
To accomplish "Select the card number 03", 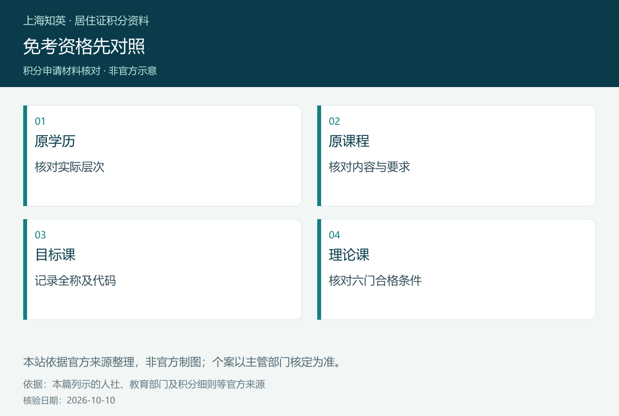I will pos(40,235).
